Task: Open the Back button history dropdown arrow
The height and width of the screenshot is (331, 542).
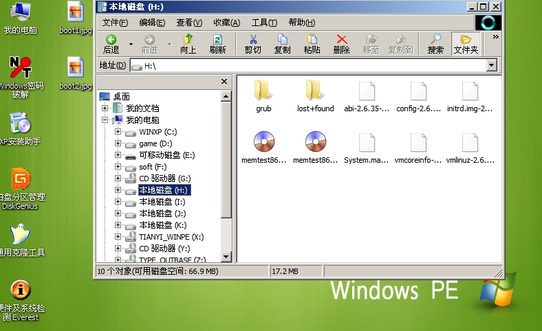Action: pyautogui.click(x=131, y=44)
